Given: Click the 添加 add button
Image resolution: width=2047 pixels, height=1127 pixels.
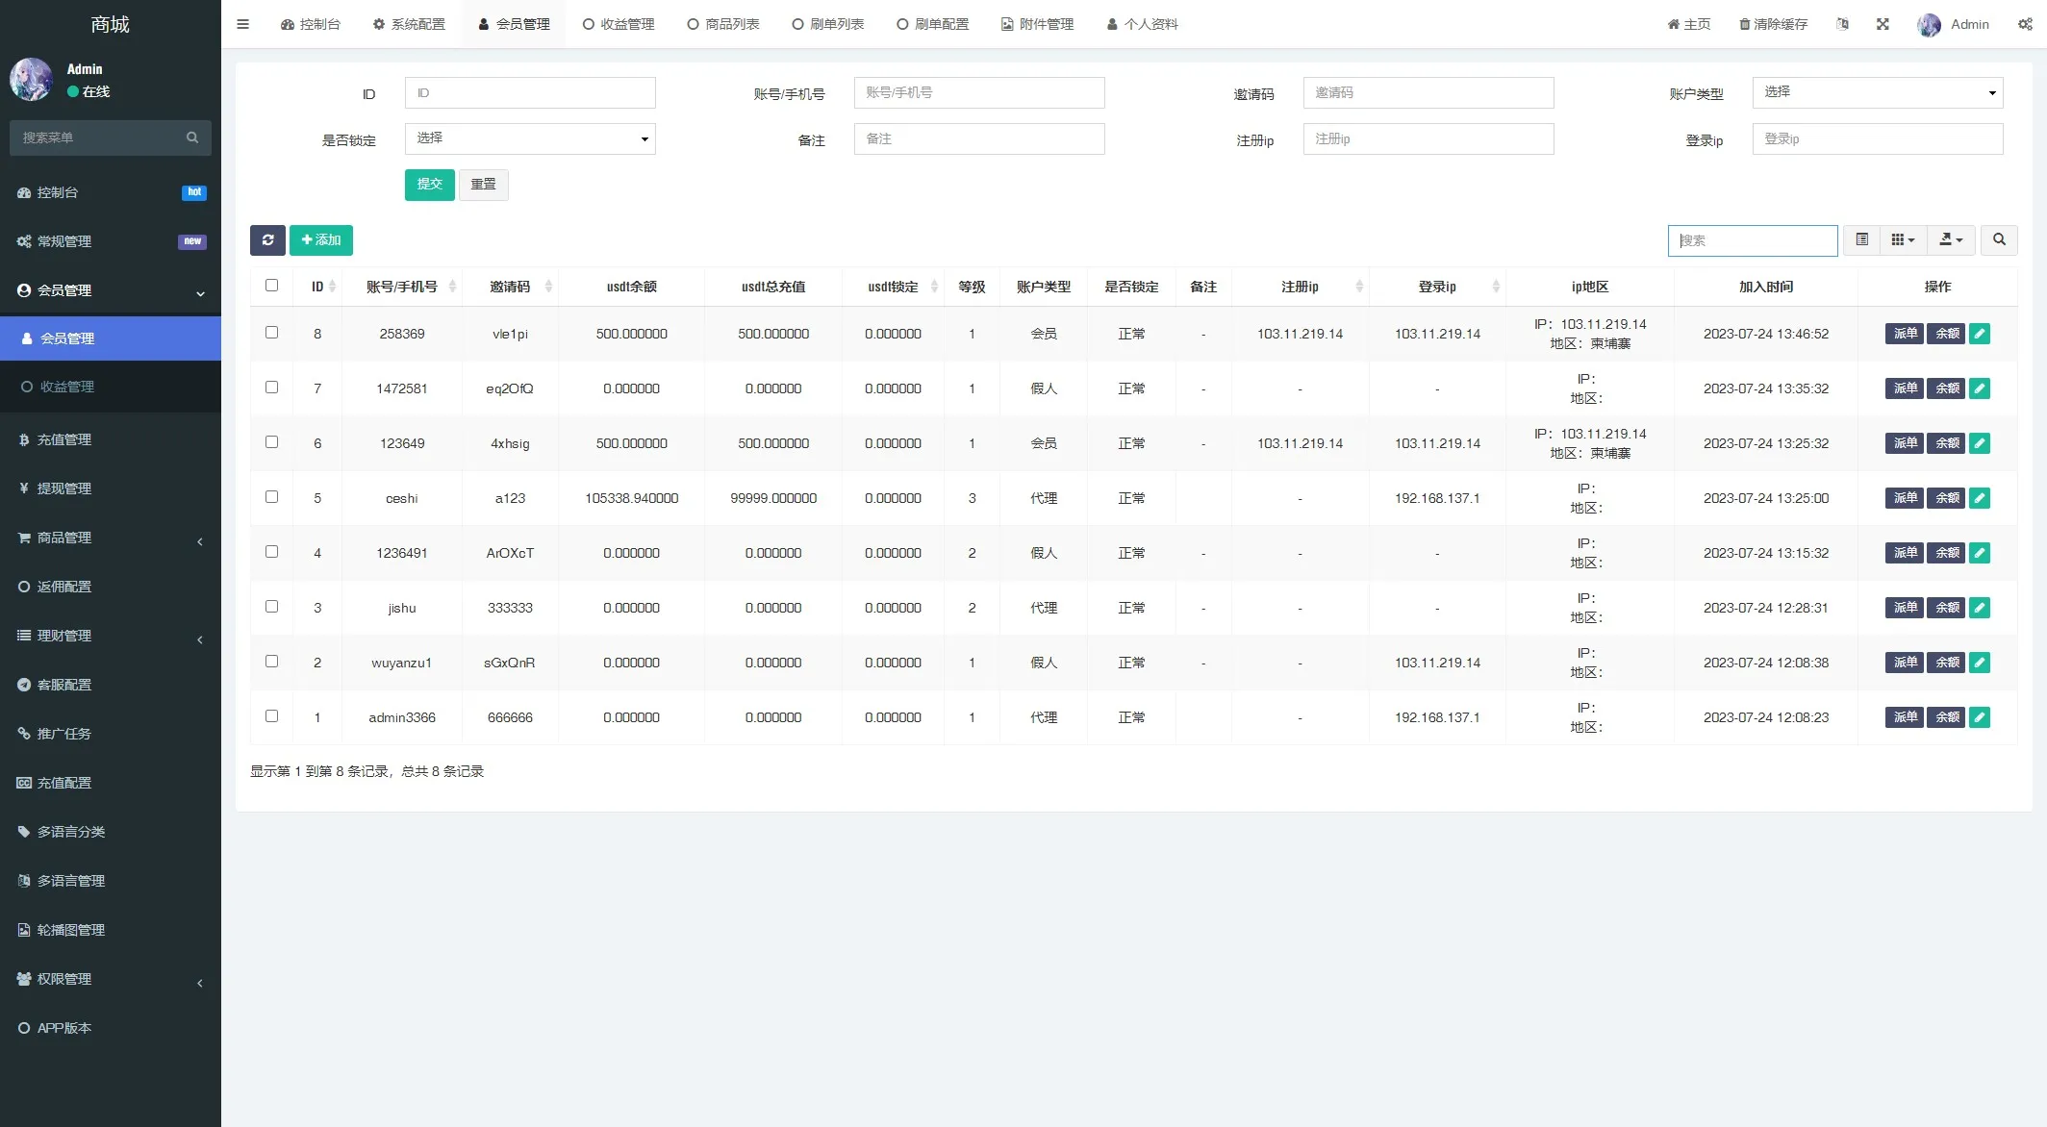Looking at the screenshot, I should (321, 240).
